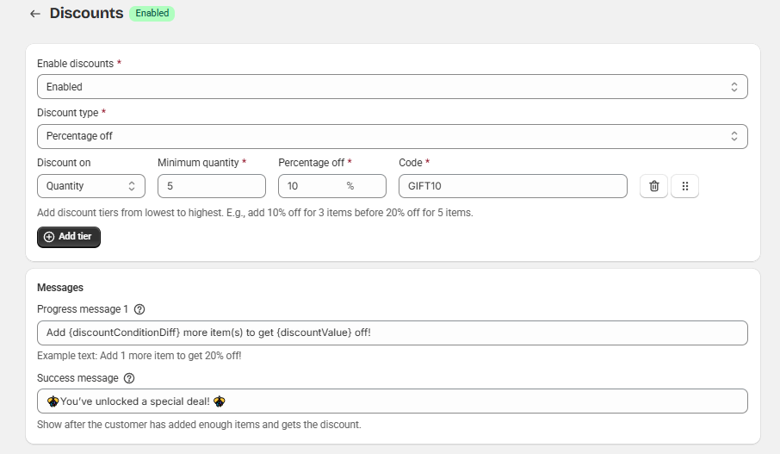Expand the Discount type dropdown
The image size is (780, 454).
pyautogui.click(x=392, y=136)
